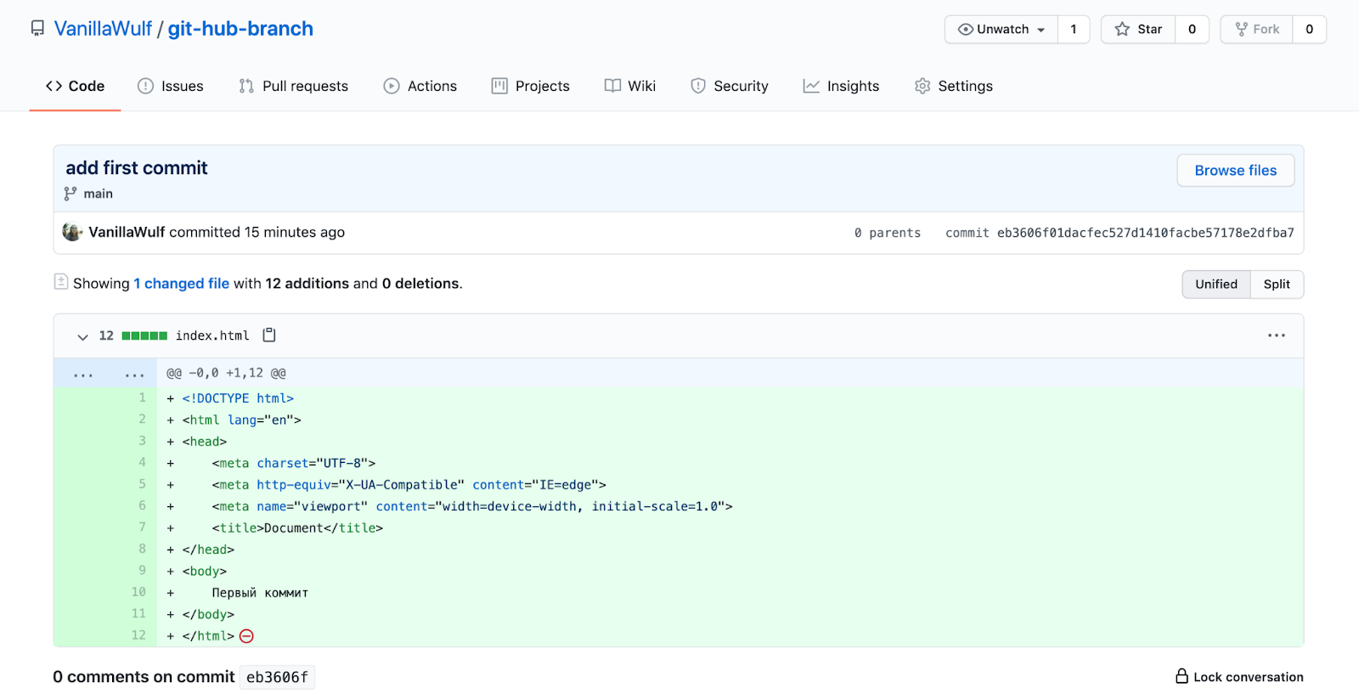The height and width of the screenshot is (699, 1359).
Task: Switch to the Issues tab
Action: [x=171, y=86]
